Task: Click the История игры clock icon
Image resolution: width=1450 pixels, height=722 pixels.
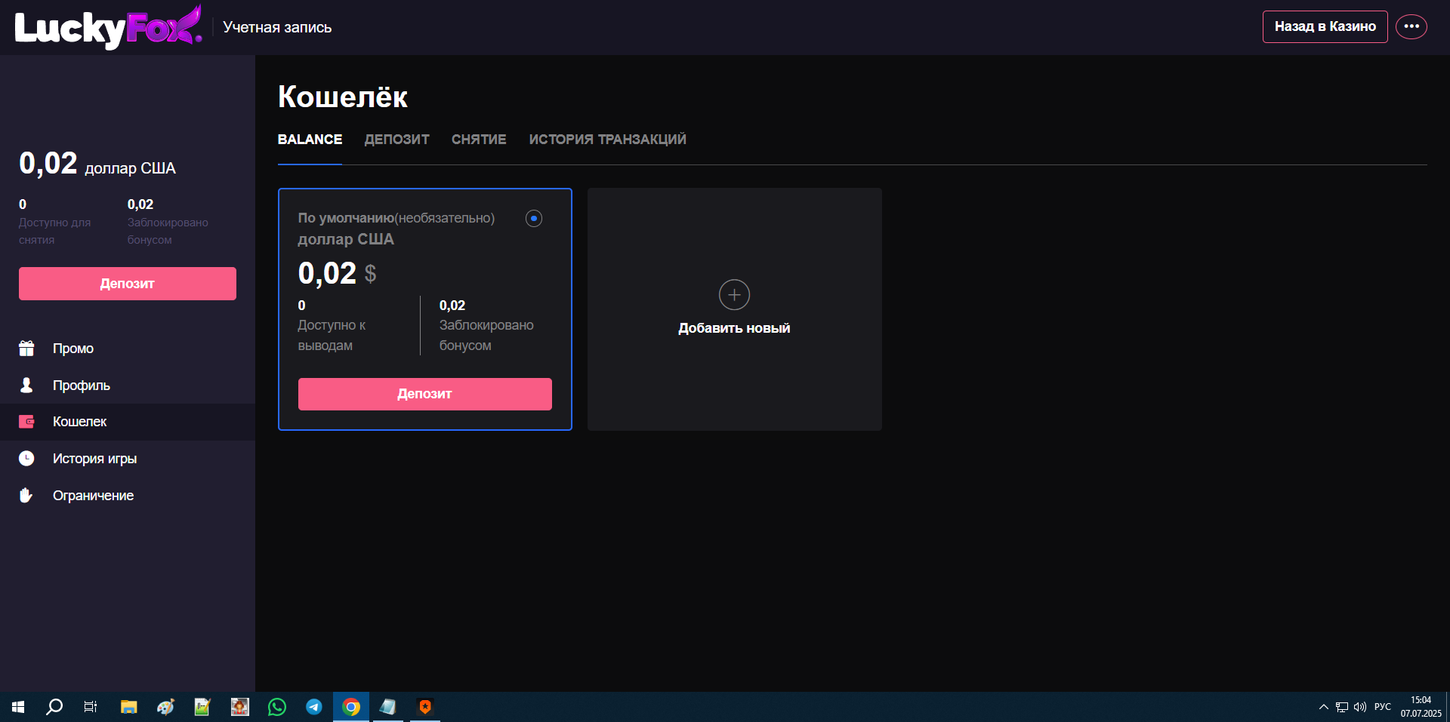Action: [26, 459]
